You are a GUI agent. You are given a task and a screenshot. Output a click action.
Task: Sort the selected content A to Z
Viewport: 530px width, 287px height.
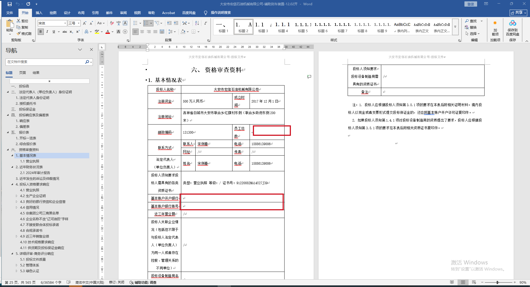click(x=197, y=23)
